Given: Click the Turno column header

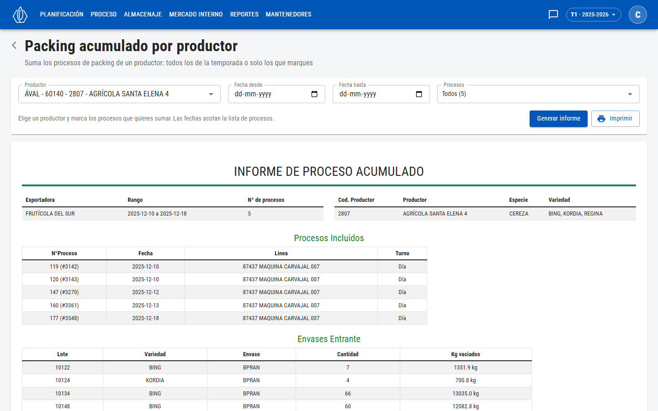Looking at the screenshot, I should coord(403,253).
